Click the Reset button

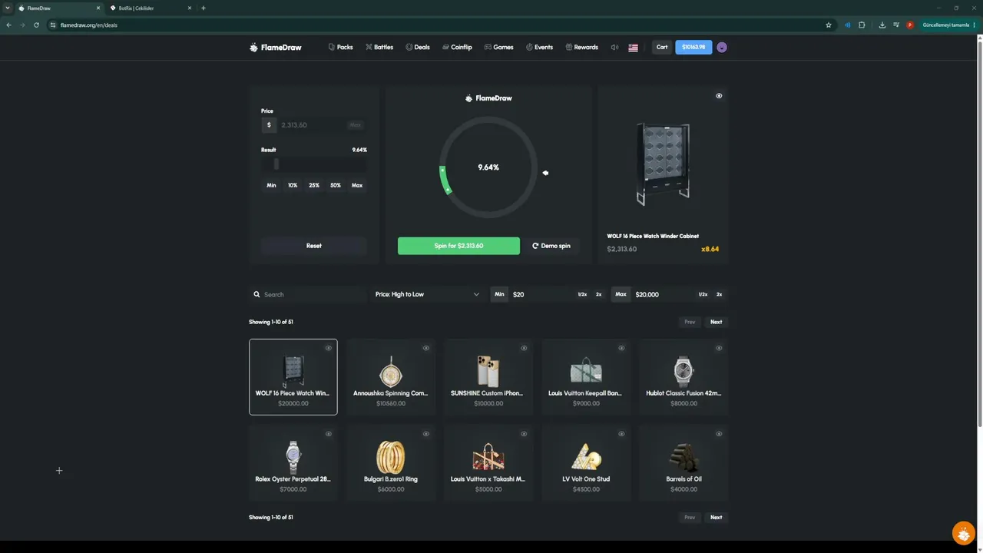[x=314, y=246]
